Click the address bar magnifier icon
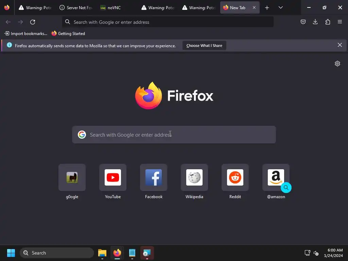 click(68, 22)
